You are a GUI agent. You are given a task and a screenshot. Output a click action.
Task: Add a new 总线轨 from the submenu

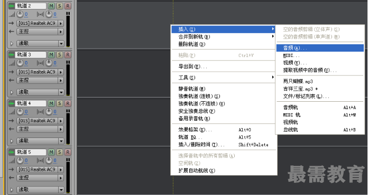320,130
